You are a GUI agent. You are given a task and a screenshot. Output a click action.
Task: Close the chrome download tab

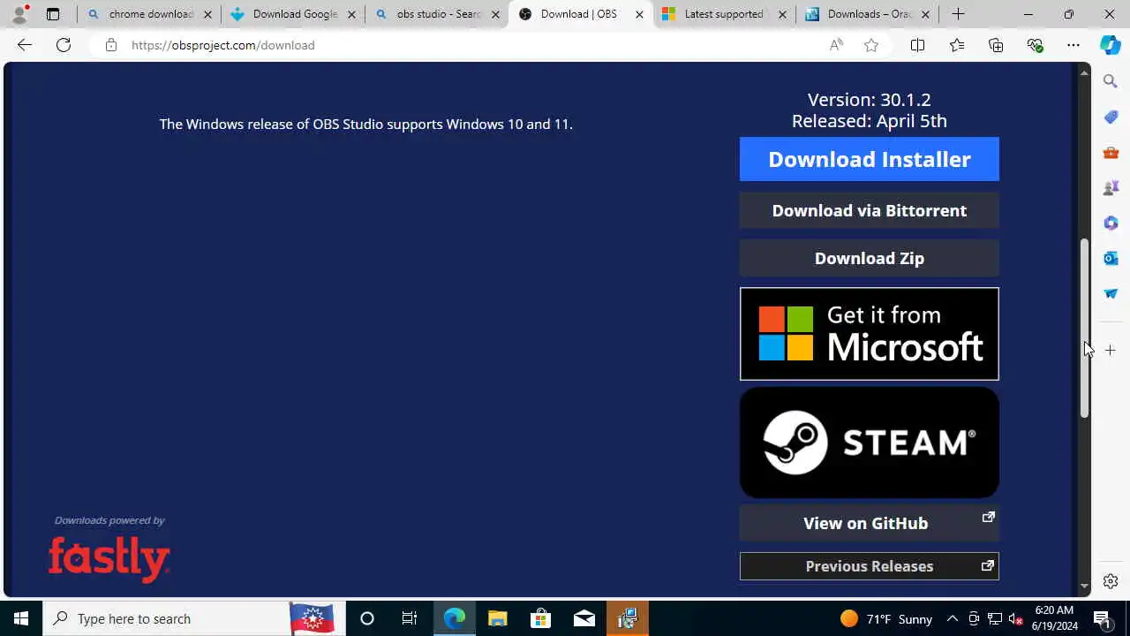(208, 14)
